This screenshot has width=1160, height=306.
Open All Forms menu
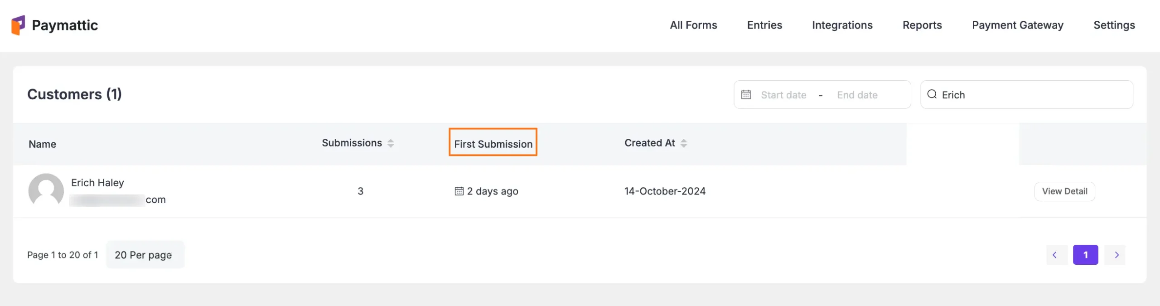pos(693,25)
